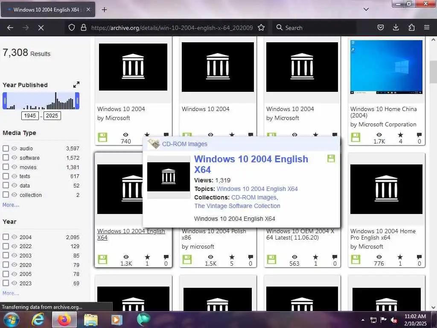Open Firefox downloads panel
The height and width of the screenshot is (328, 437).
coord(396,28)
